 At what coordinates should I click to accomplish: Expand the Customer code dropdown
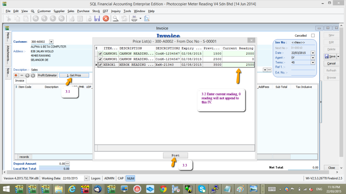[51, 42]
